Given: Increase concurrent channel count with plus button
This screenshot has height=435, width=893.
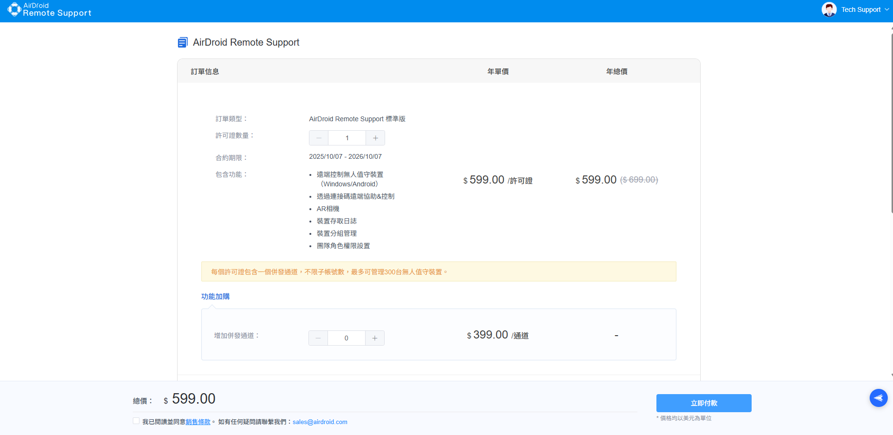Looking at the screenshot, I should 375,338.
